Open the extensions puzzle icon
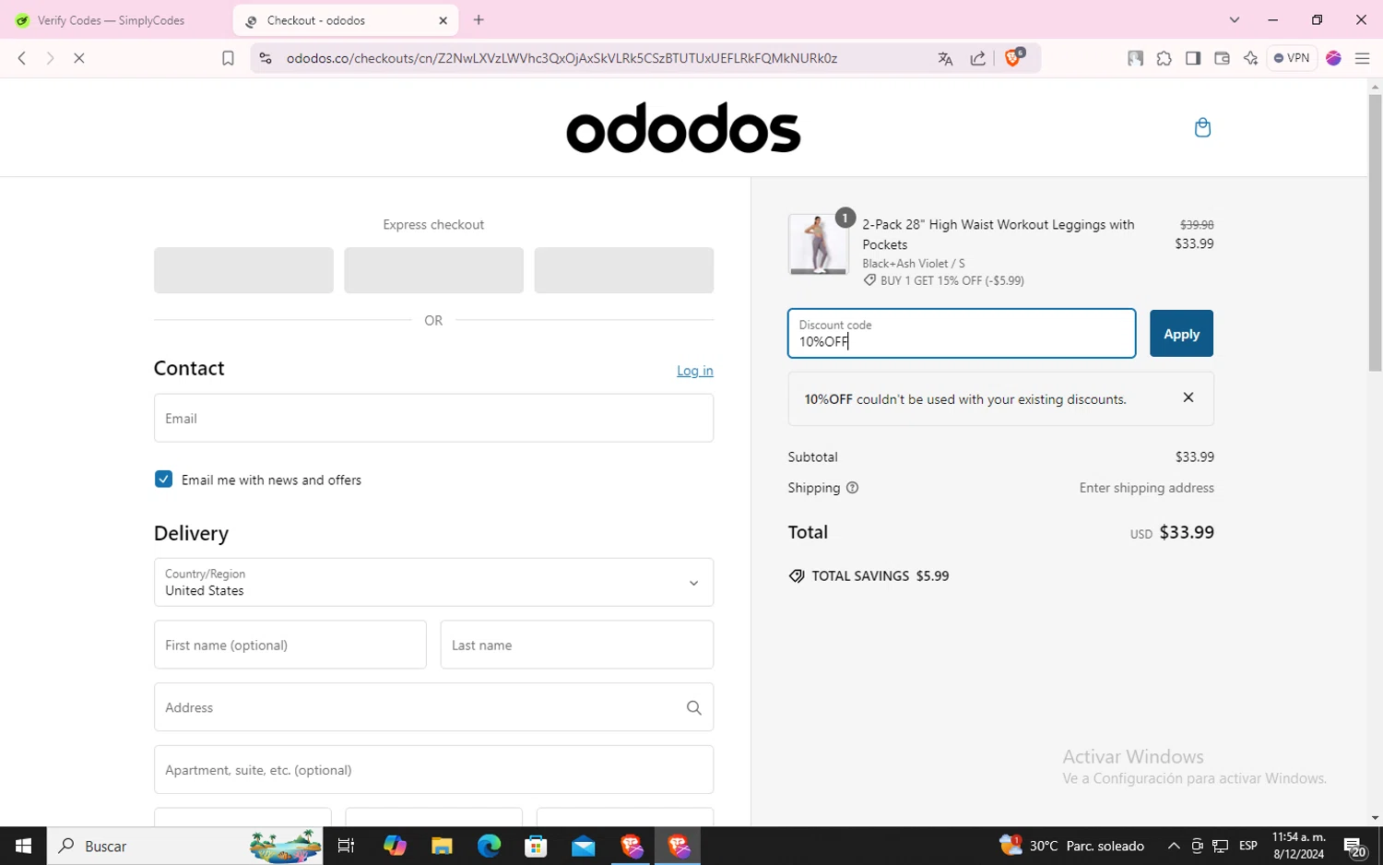Image resolution: width=1383 pixels, height=865 pixels. (x=1164, y=58)
